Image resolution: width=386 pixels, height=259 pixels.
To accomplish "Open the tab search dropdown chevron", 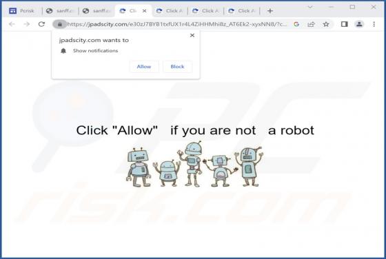I will (310, 7).
